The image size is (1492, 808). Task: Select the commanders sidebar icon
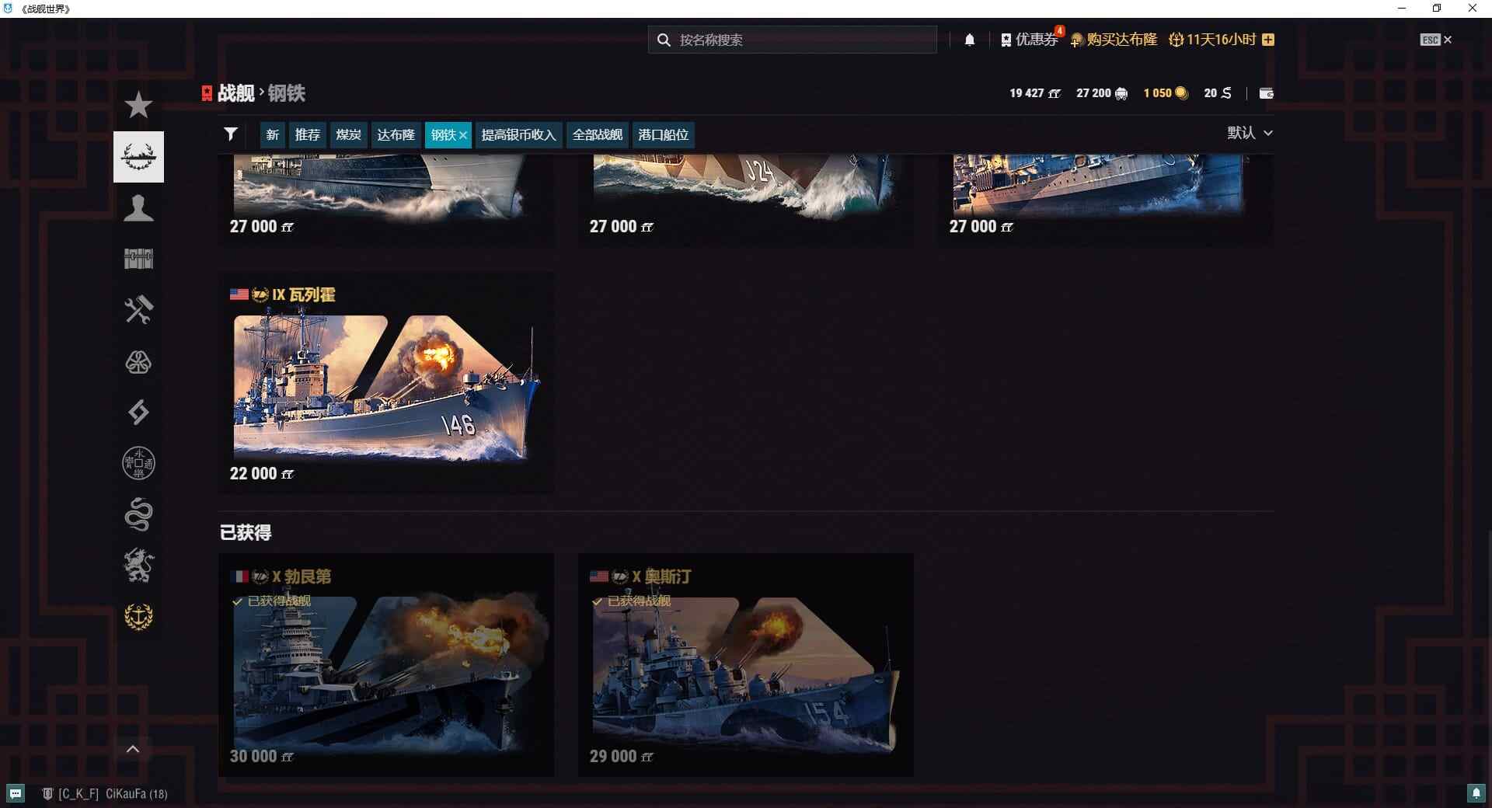(x=138, y=207)
